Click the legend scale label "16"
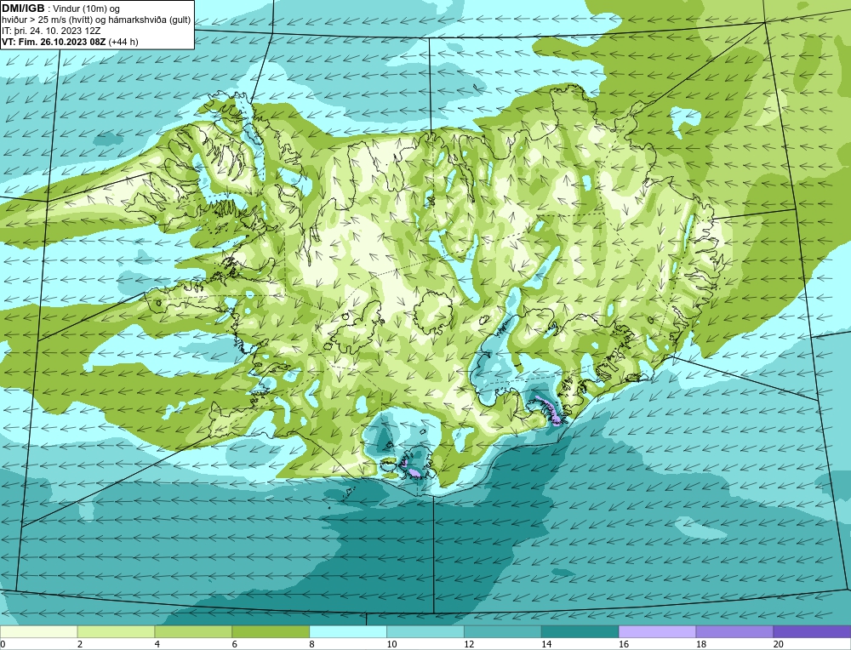This screenshot has width=851, height=650. click(x=624, y=644)
